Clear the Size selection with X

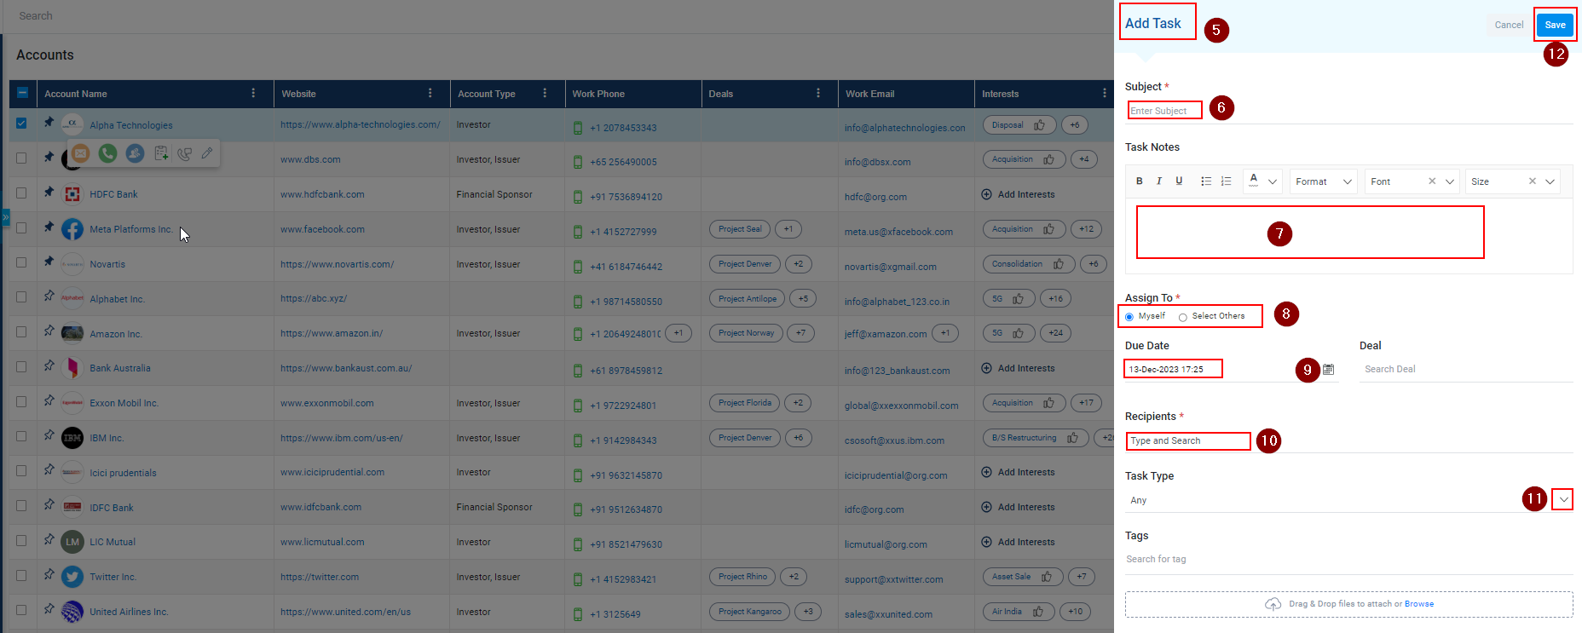[1532, 181]
